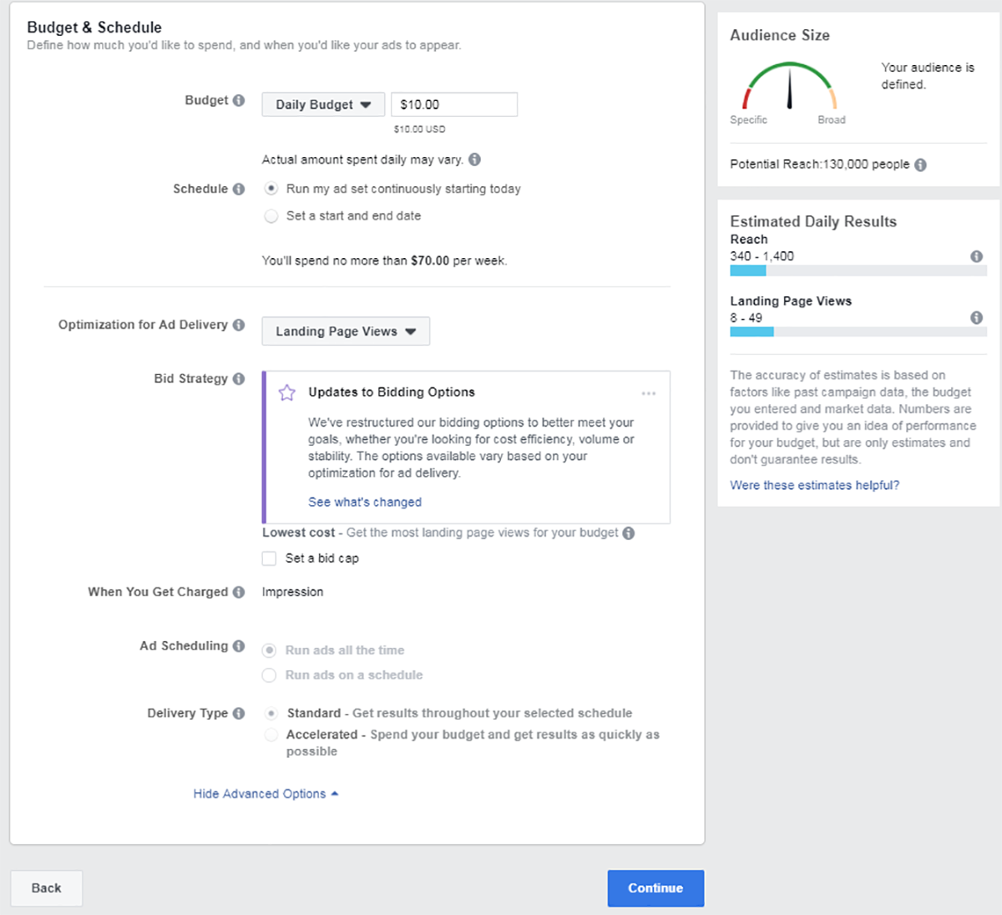Click info icon next to Potential Reach
Viewport: 1002px width, 915px height.
920,165
